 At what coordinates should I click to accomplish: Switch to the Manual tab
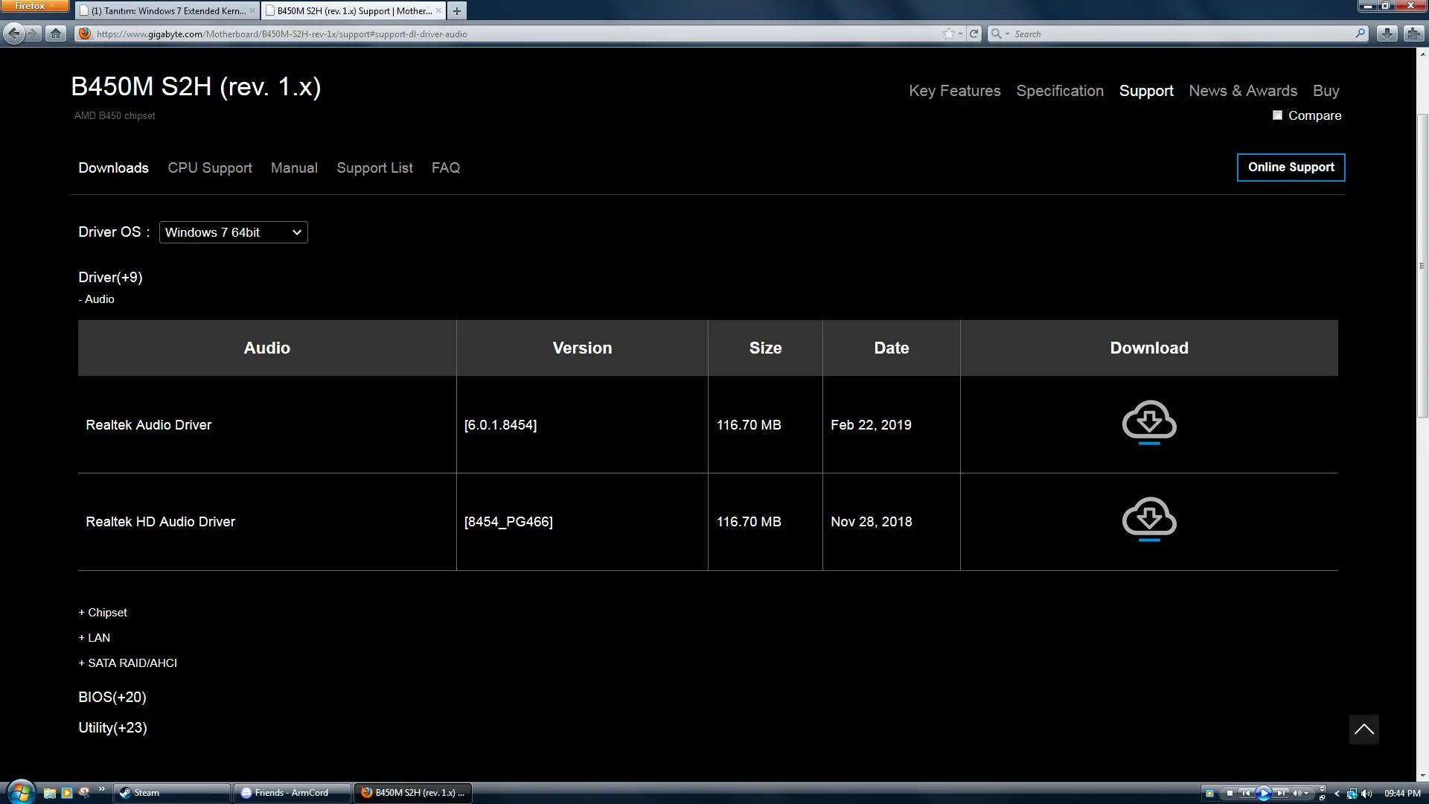[294, 168]
